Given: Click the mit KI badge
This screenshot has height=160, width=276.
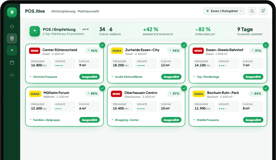Looking at the screenshot, I should [84, 29].
